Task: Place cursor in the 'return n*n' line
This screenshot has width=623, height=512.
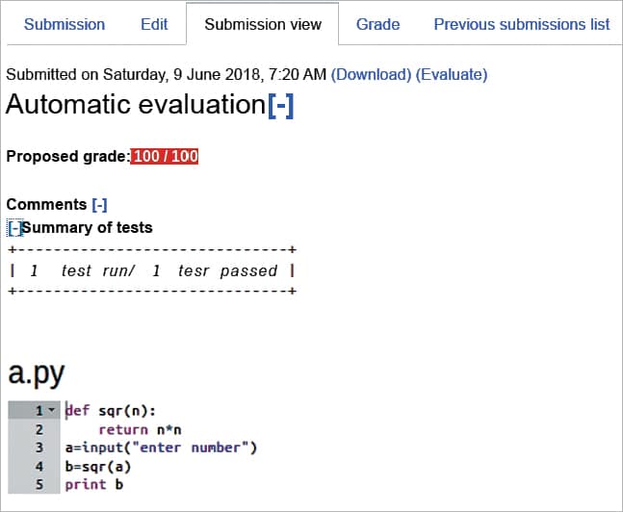Action: tap(134, 430)
